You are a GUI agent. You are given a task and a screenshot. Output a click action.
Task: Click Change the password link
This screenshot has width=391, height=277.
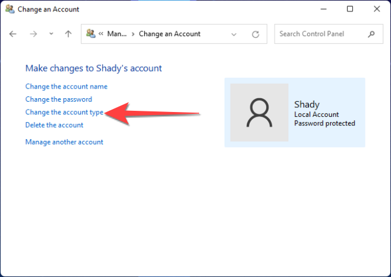[59, 99]
